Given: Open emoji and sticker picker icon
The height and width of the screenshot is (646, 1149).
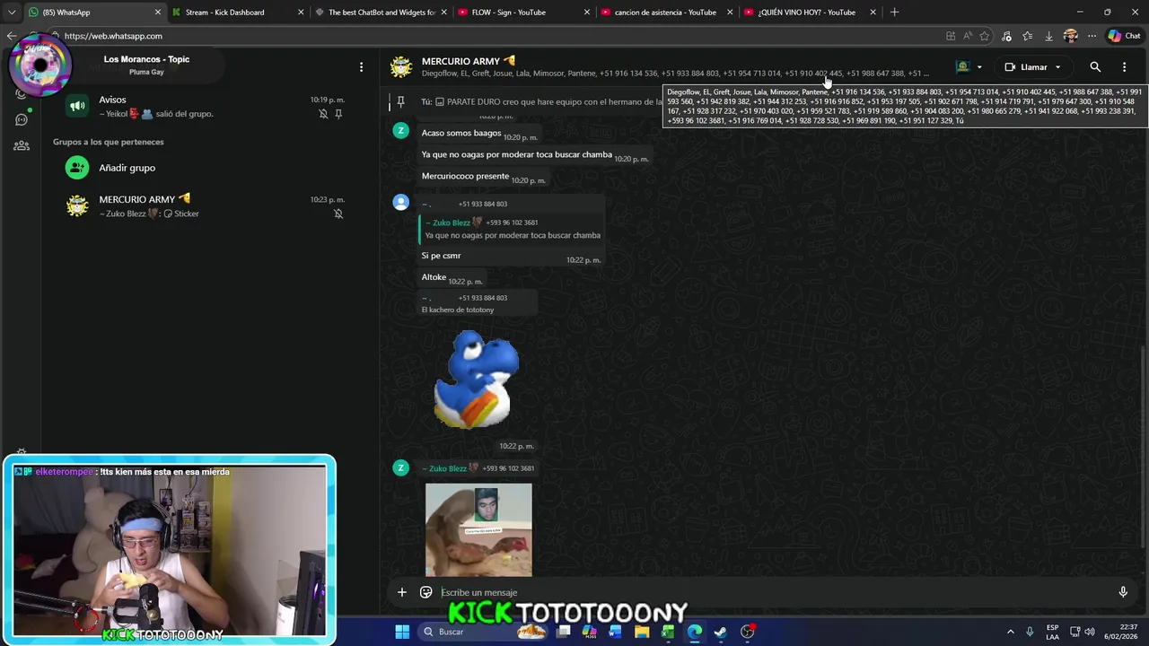Looking at the screenshot, I should click(x=426, y=592).
